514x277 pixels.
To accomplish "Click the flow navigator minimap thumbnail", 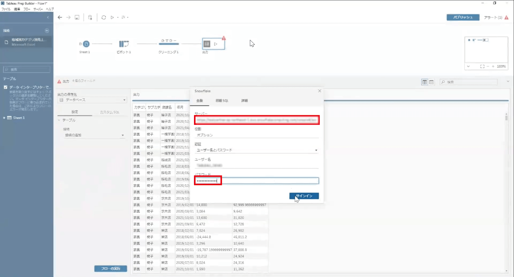I will click(486, 50).
